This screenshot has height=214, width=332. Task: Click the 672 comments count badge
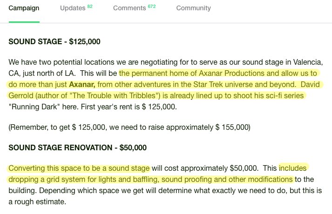tap(152, 7)
